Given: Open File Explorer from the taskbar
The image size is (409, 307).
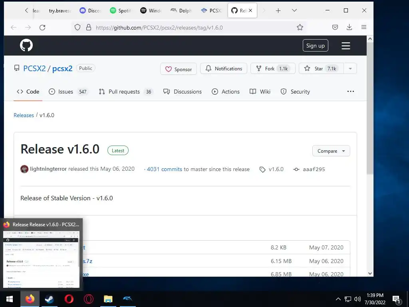Looking at the screenshot, I should pyautogui.click(x=108, y=299).
